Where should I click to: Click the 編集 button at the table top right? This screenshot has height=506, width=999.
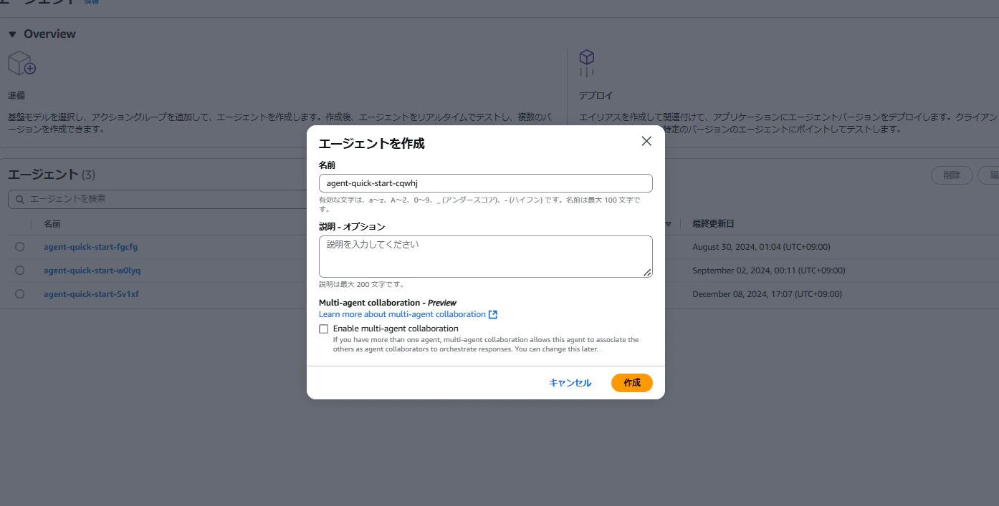click(x=993, y=175)
